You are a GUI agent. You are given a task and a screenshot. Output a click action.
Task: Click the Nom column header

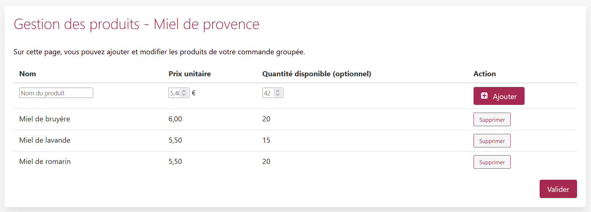[x=28, y=74]
